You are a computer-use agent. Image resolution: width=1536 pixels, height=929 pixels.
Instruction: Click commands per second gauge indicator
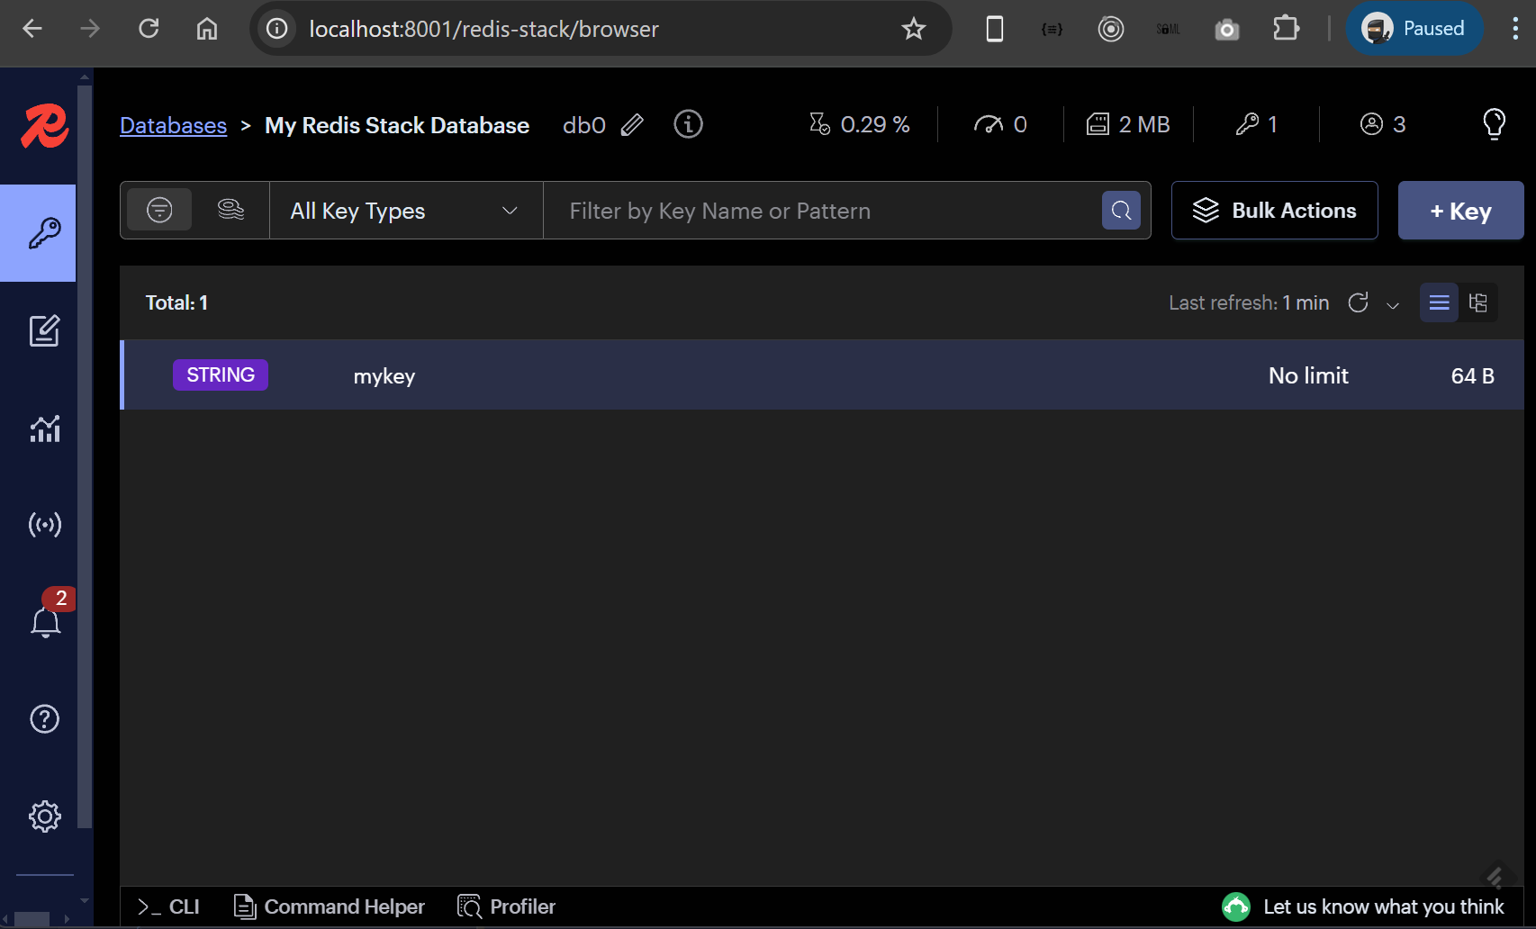(x=1000, y=124)
